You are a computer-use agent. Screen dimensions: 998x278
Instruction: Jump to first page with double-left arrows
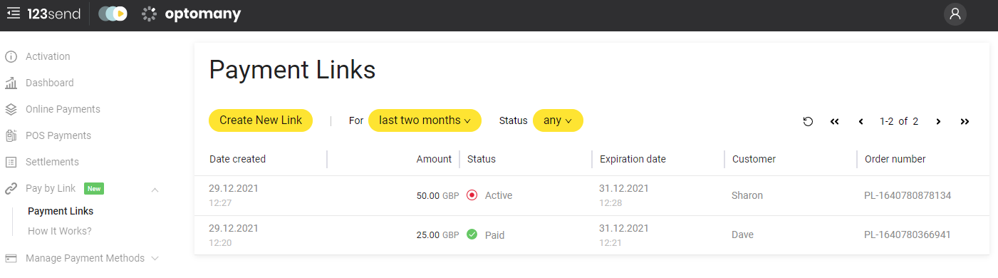click(835, 121)
